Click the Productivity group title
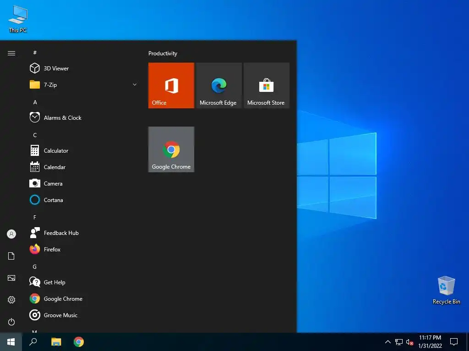The width and height of the screenshot is (469, 351). coord(163,53)
